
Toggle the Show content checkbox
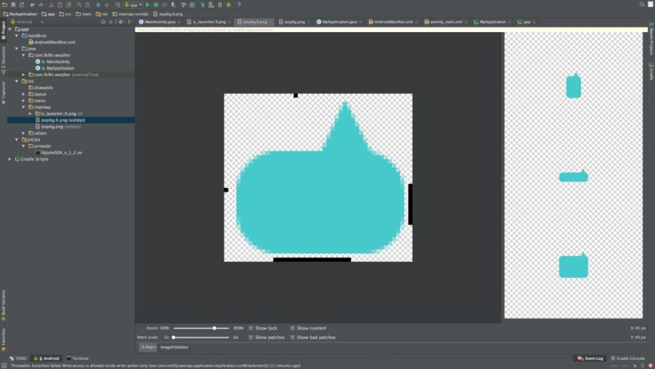292,328
